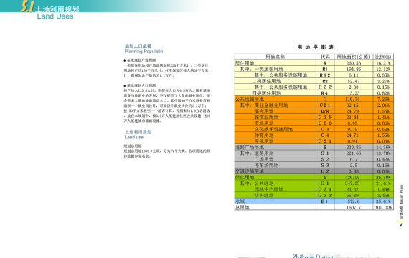The width and height of the screenshot is (409, 258).
Task: Click the 'Land use' subheading
Action: [133, 137]
